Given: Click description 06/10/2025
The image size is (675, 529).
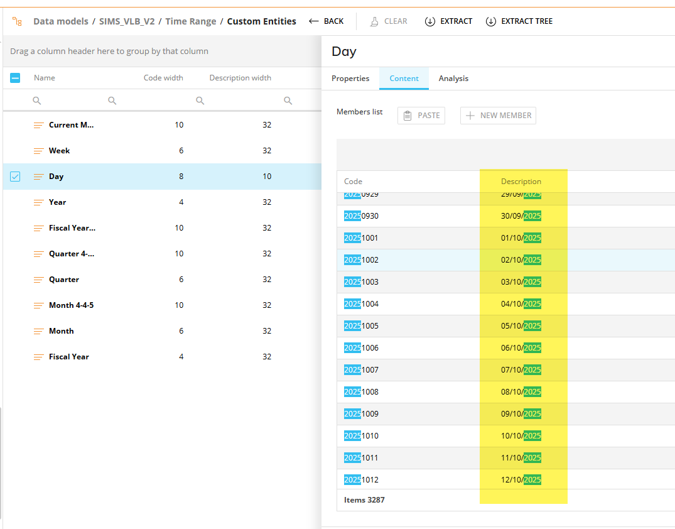Looking at the screenshot, I should (521, 347).
